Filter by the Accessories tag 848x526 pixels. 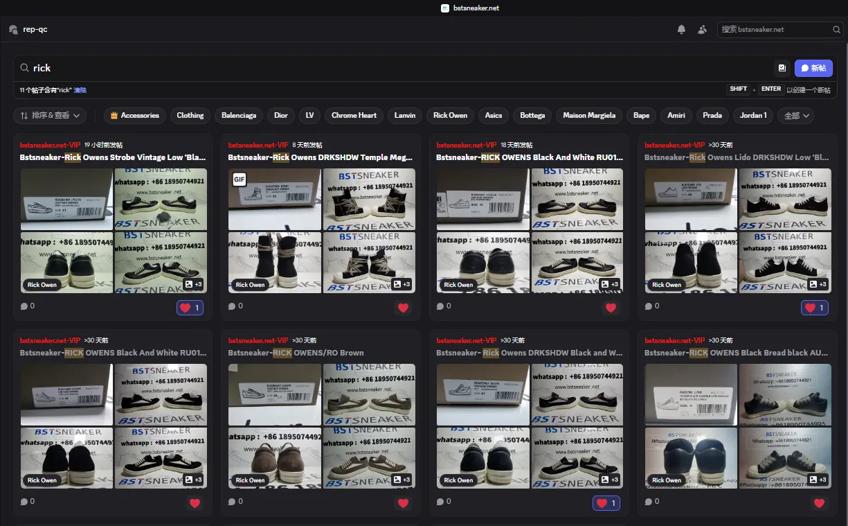click(x=134, y=115)
